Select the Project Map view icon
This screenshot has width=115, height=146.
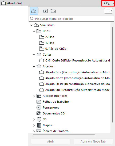coord(34,11)
